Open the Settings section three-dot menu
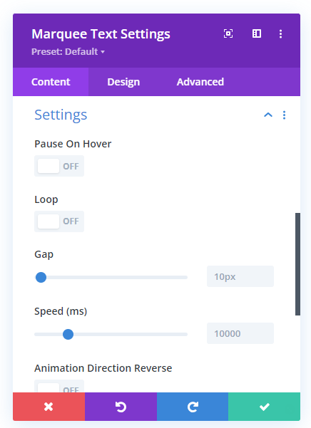311x428 pixels. click(x=284, y=115)
